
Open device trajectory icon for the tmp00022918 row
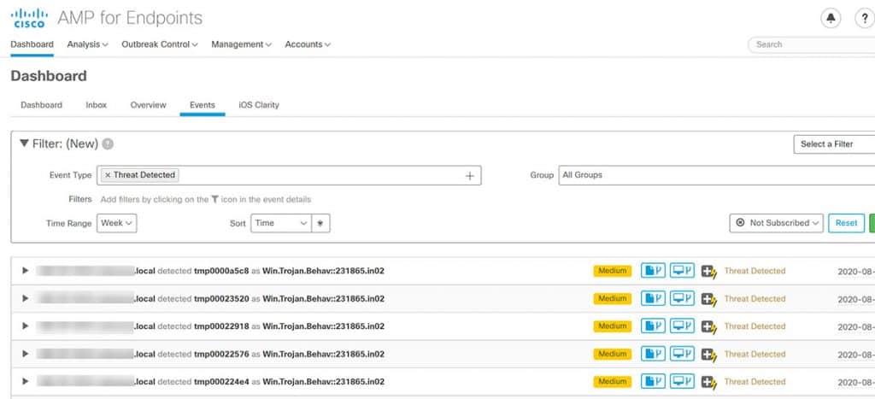click(682, 326)
